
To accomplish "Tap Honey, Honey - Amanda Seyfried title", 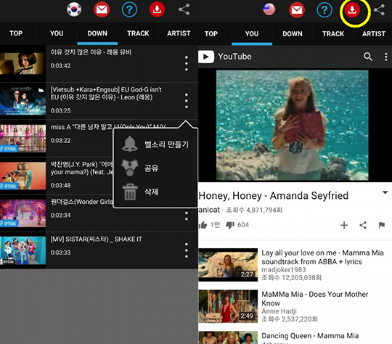I will 273,196.
